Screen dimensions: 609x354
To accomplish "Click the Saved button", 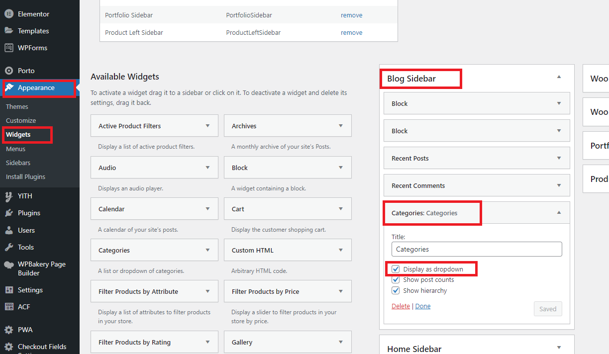I will pyautogui.click(x=548, y=309).
